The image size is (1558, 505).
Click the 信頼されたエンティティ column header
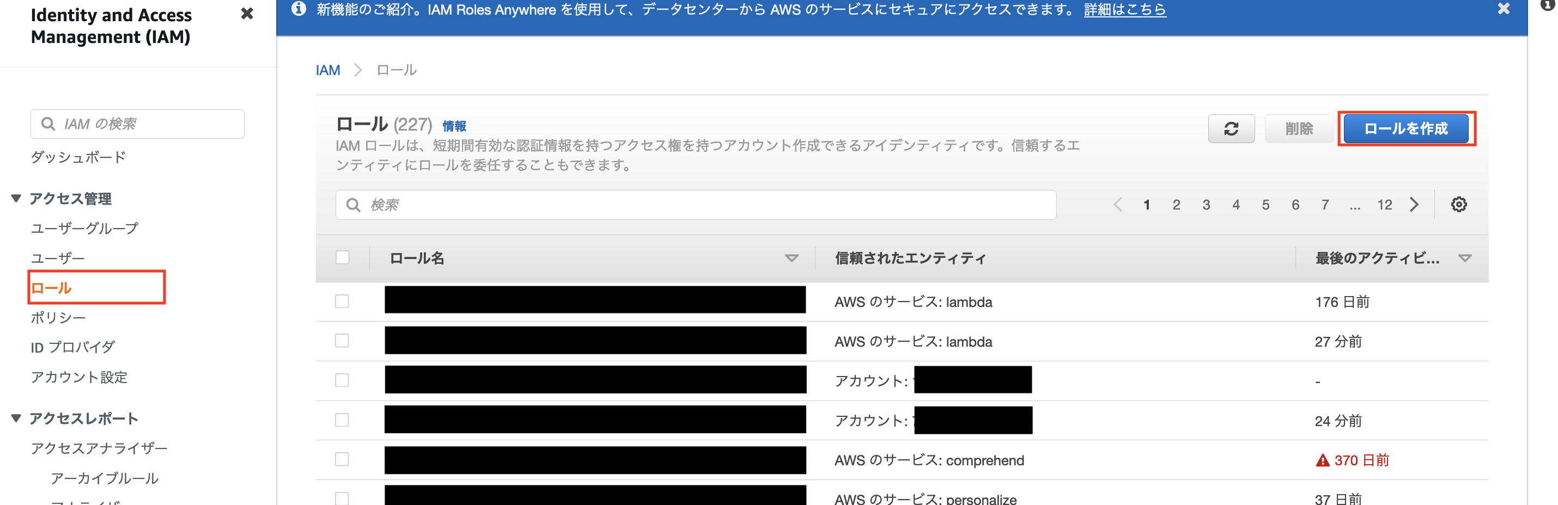[910, 258]
